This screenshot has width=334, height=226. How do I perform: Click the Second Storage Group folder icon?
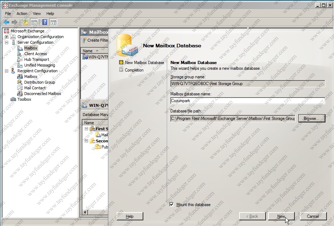pos(92,141)
